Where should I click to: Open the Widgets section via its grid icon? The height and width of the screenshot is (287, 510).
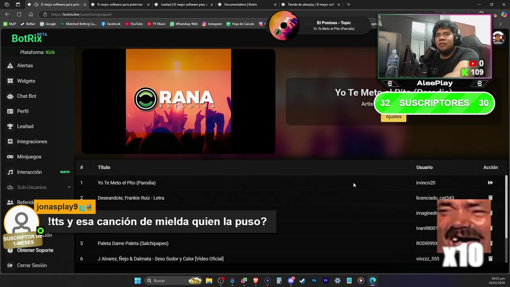[x=10, y=81]
